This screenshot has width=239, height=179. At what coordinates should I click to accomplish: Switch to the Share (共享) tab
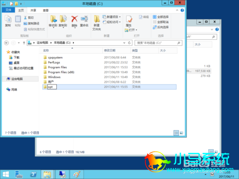tap(33, 11)
